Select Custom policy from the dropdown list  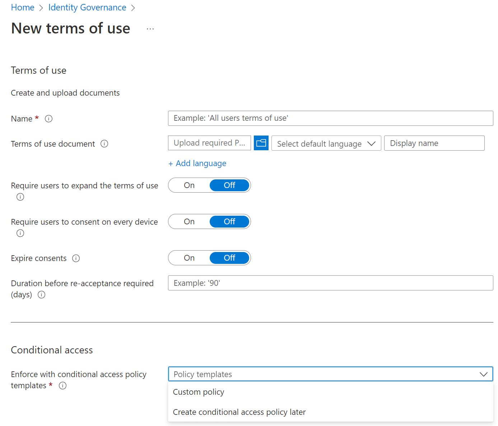(x=199, y=392)
